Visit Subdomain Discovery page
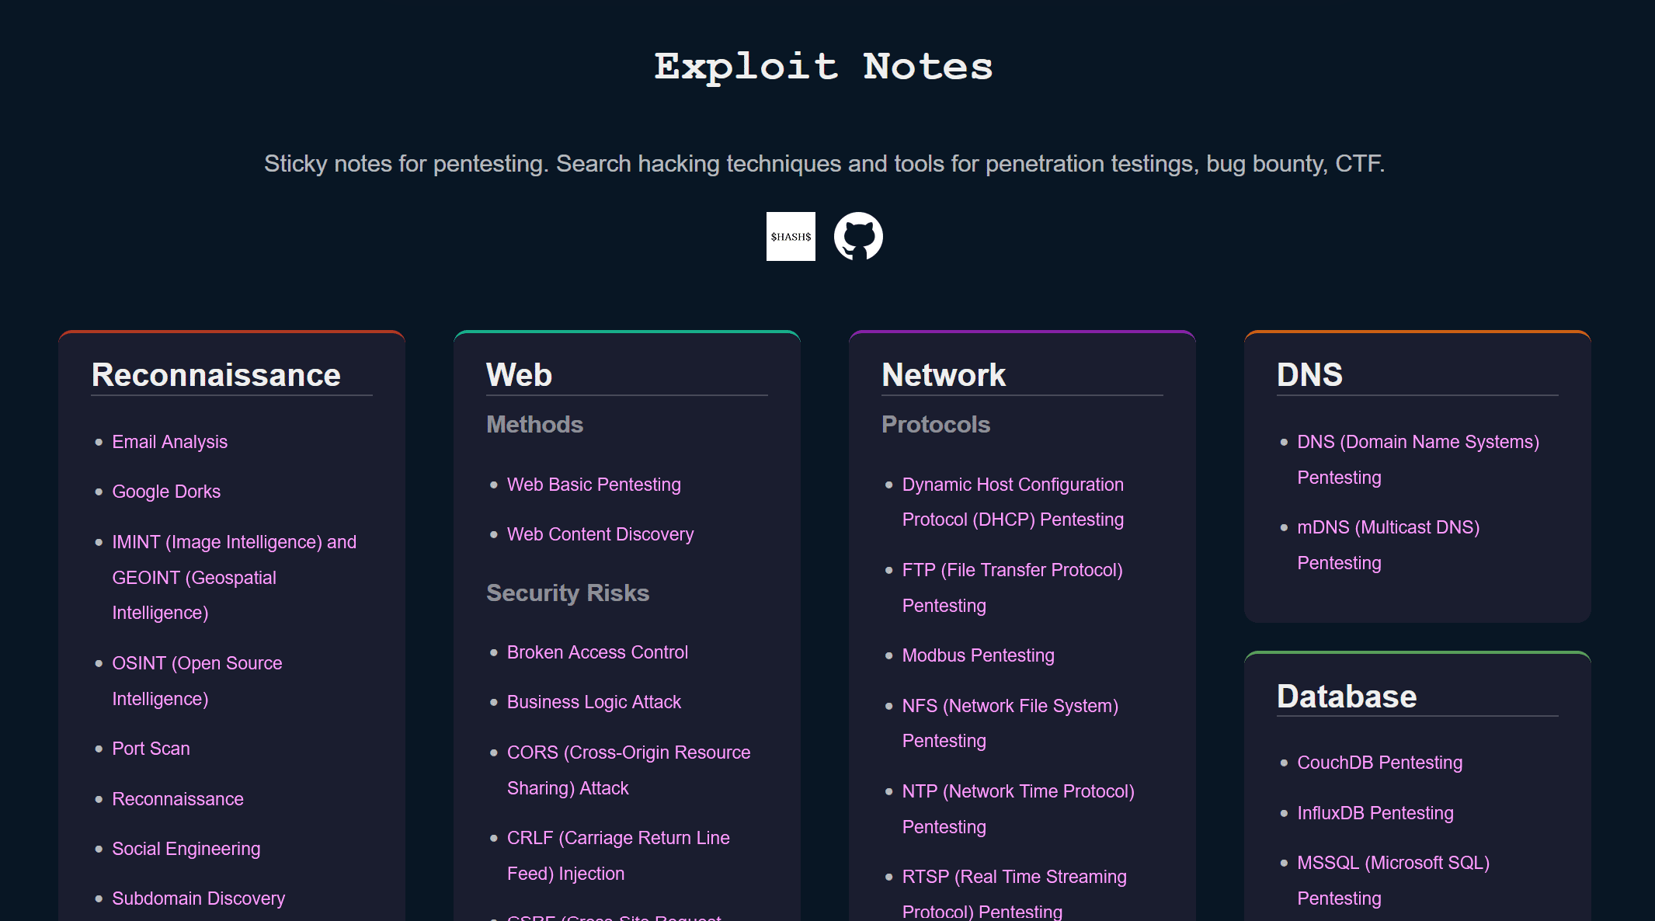The height and width of the screenshot is (921, 1655). tap(198, 898)
